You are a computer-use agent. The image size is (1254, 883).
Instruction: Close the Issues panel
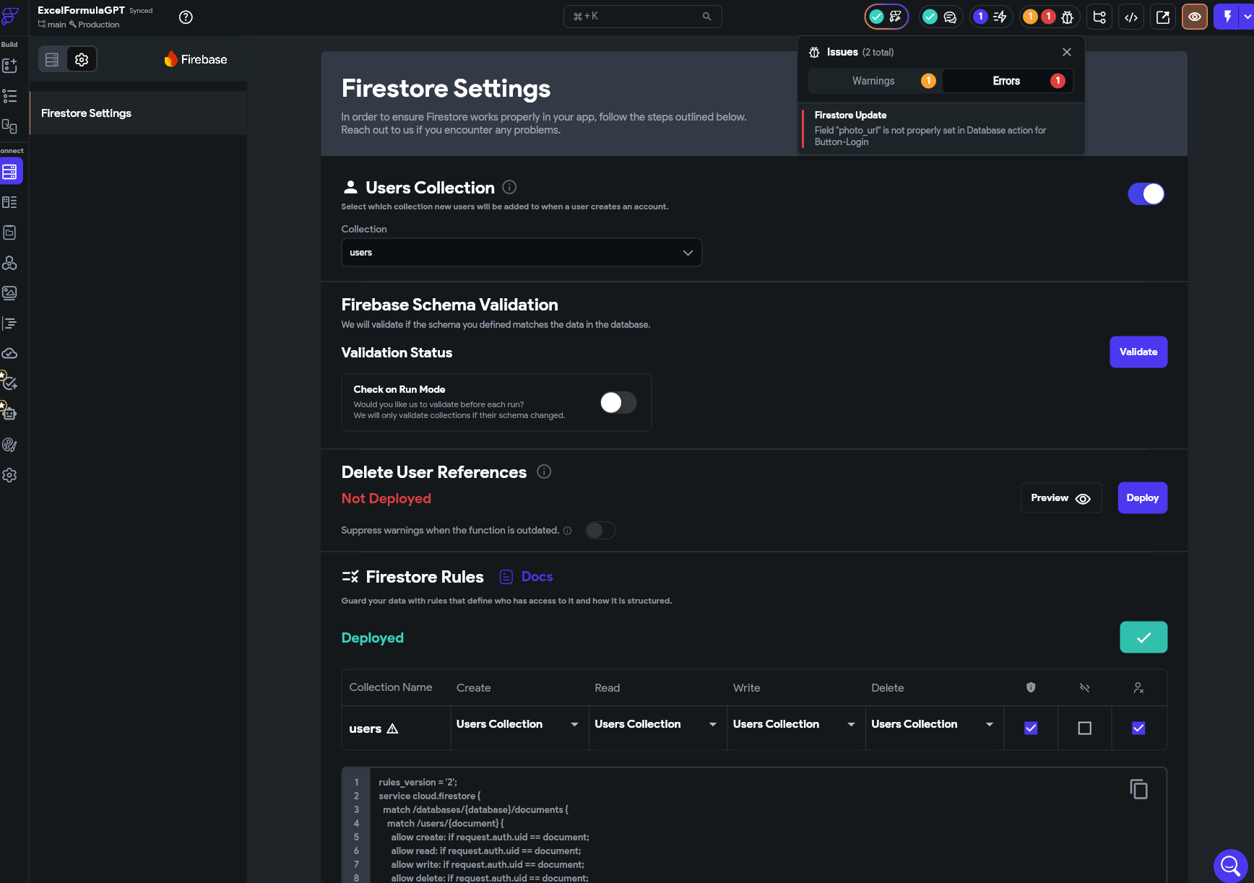1066,52
